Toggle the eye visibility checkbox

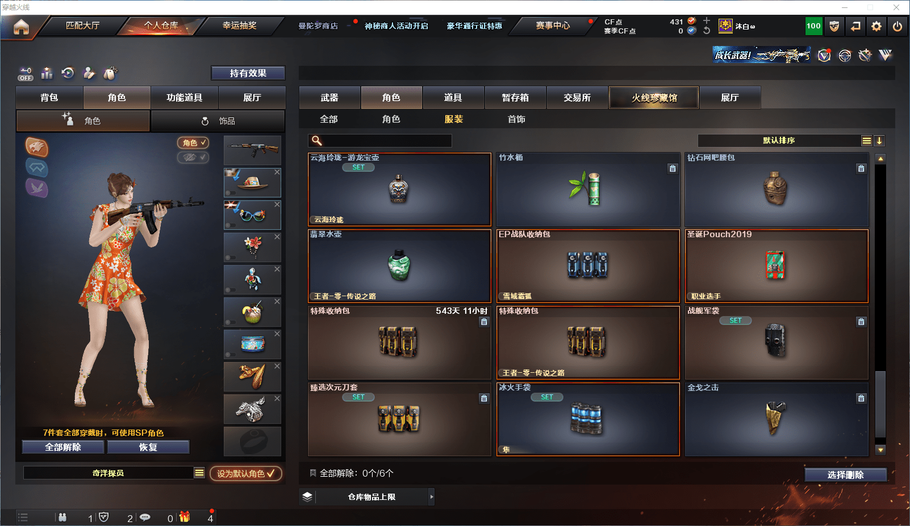point(193,157)
